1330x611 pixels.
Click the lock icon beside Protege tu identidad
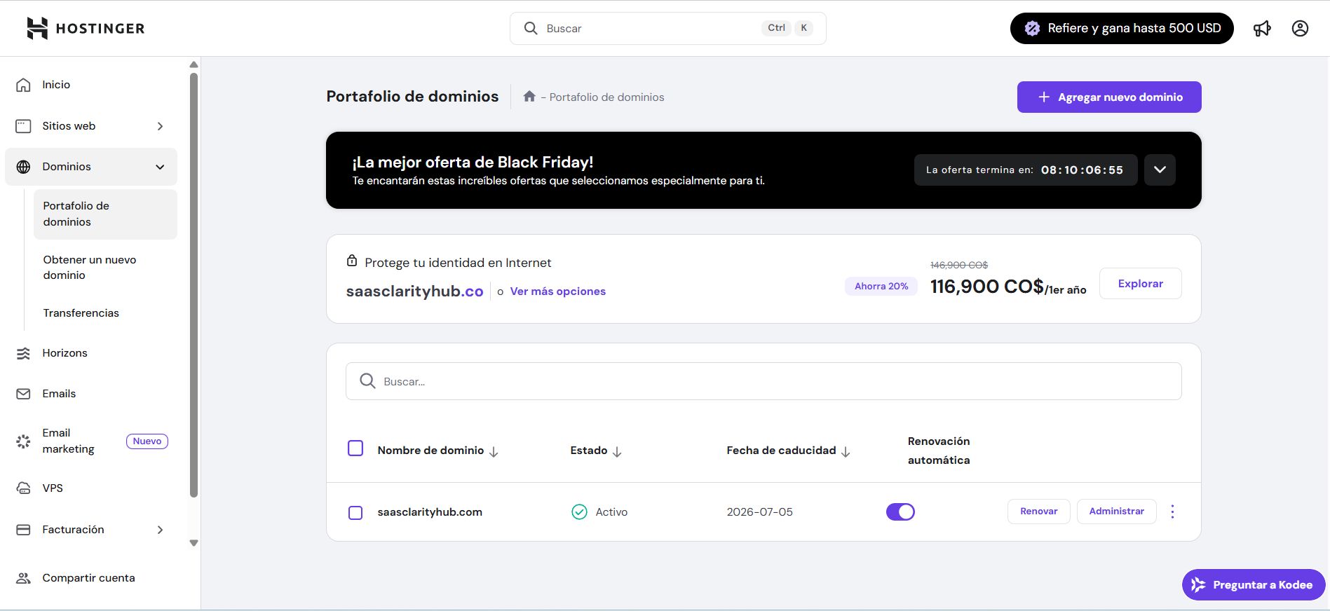click(x=352, y=261)
